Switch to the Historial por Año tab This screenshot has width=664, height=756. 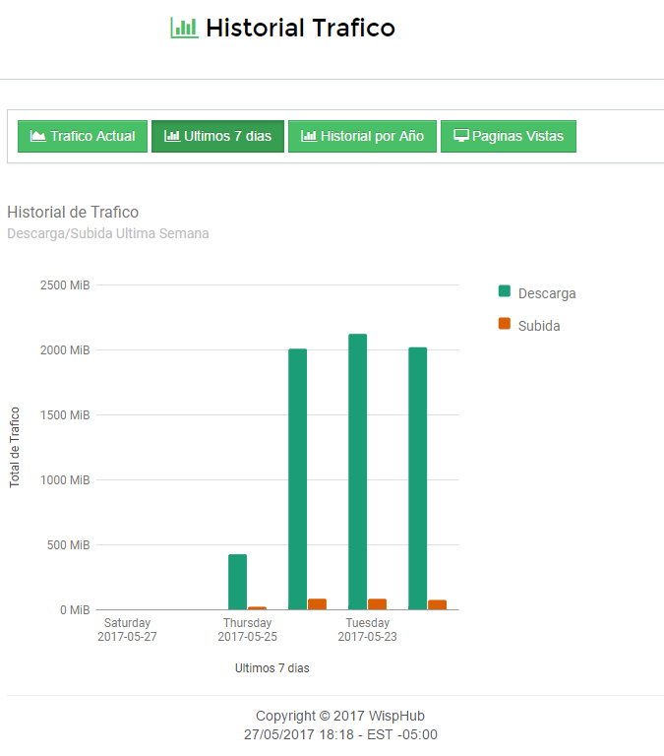click(362, 136)
